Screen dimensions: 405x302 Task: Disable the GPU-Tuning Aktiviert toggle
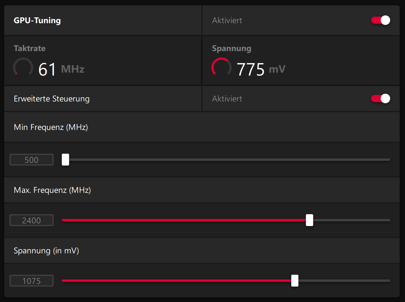[x=380, y=20]
